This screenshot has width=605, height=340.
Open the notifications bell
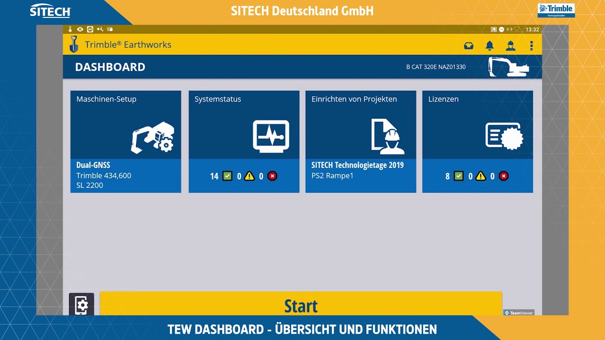click(490, 46)
